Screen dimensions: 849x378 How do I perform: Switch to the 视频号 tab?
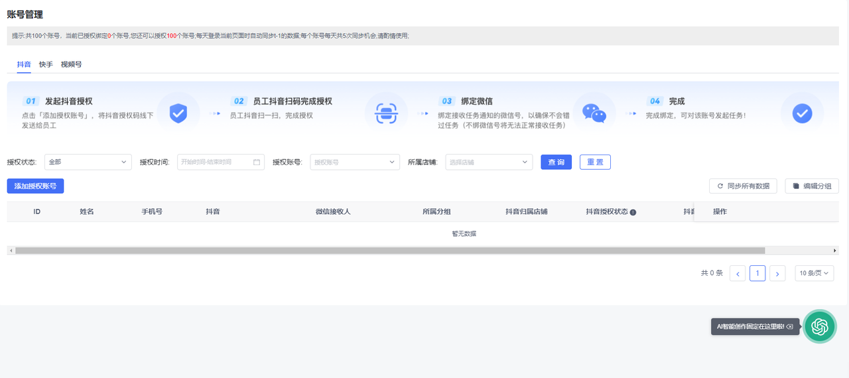[x=71, y=64]
